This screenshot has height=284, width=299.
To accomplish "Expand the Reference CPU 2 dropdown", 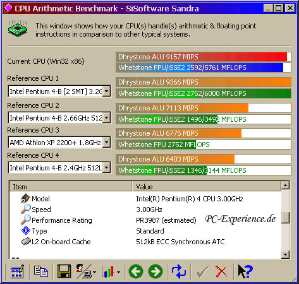I will pyautogui.click(x=107, y=117).
